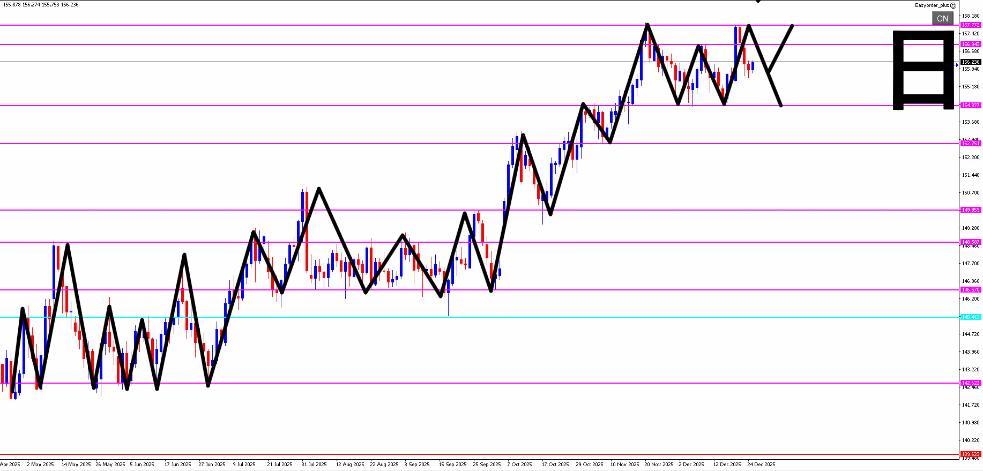983x471 pixels.
Task: Click the 158.180 price scale value
Action: pyautogui.click(x=971, y=16)
